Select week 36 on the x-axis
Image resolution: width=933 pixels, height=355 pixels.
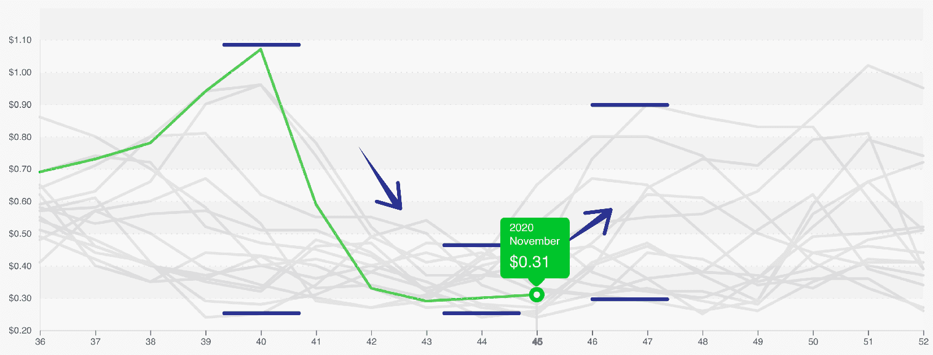[x=41, y=340]
